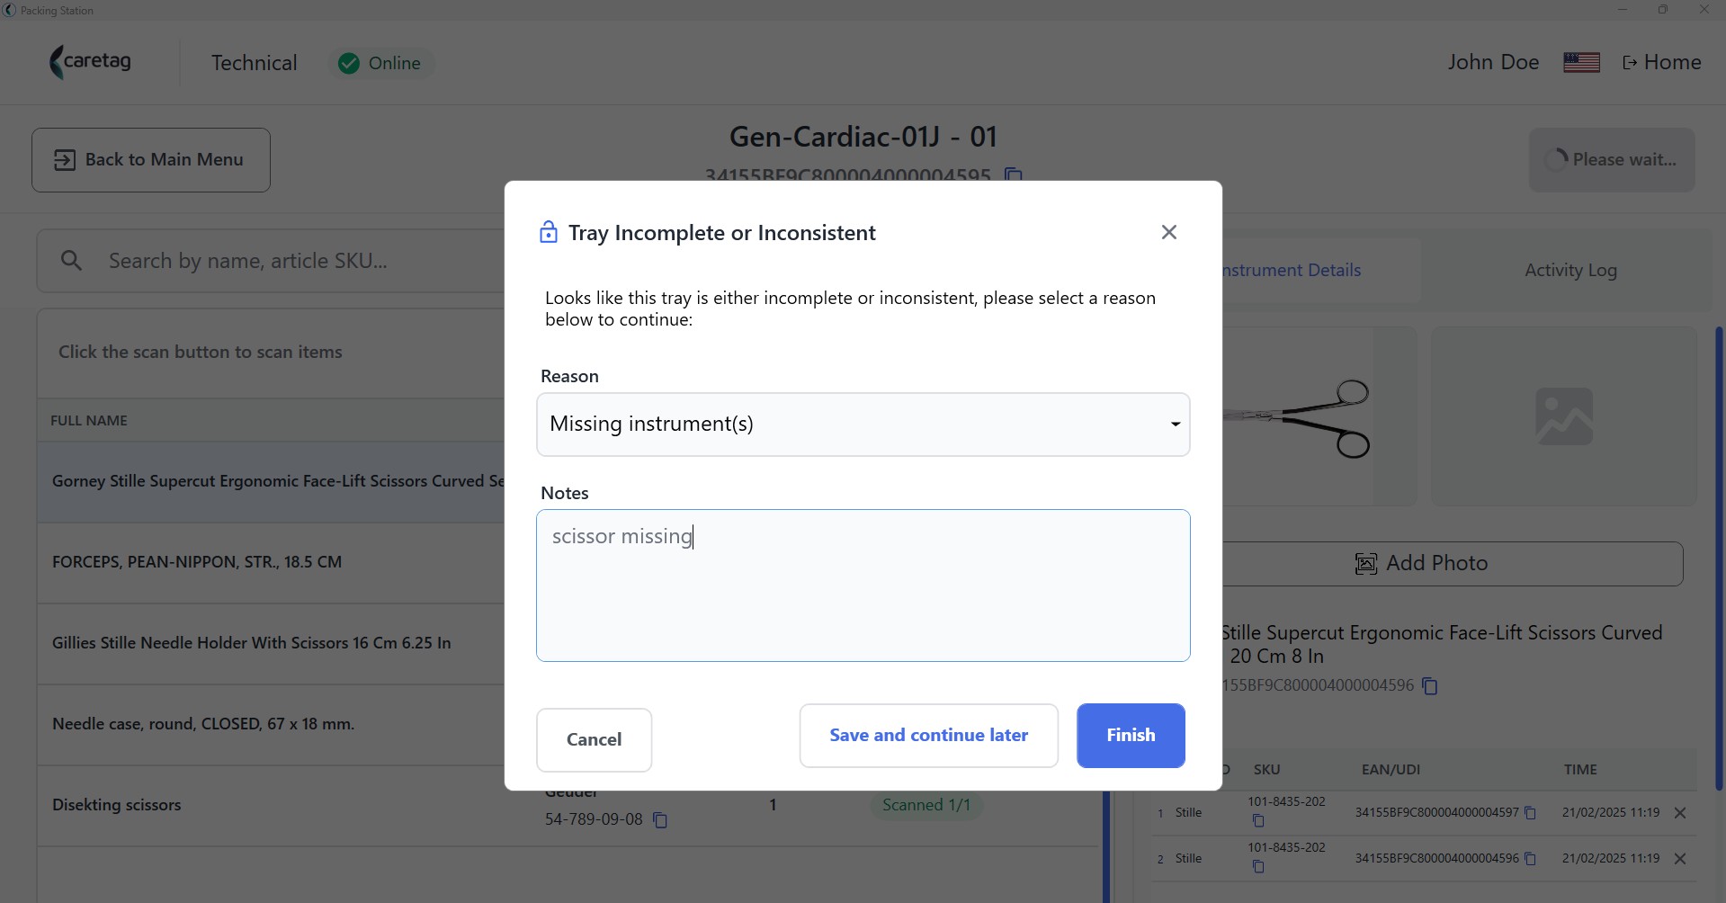Switch to the Activity Log tab

coord(1570,270)
